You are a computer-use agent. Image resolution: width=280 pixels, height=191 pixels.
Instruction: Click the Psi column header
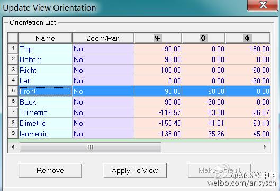pos(158,38)
